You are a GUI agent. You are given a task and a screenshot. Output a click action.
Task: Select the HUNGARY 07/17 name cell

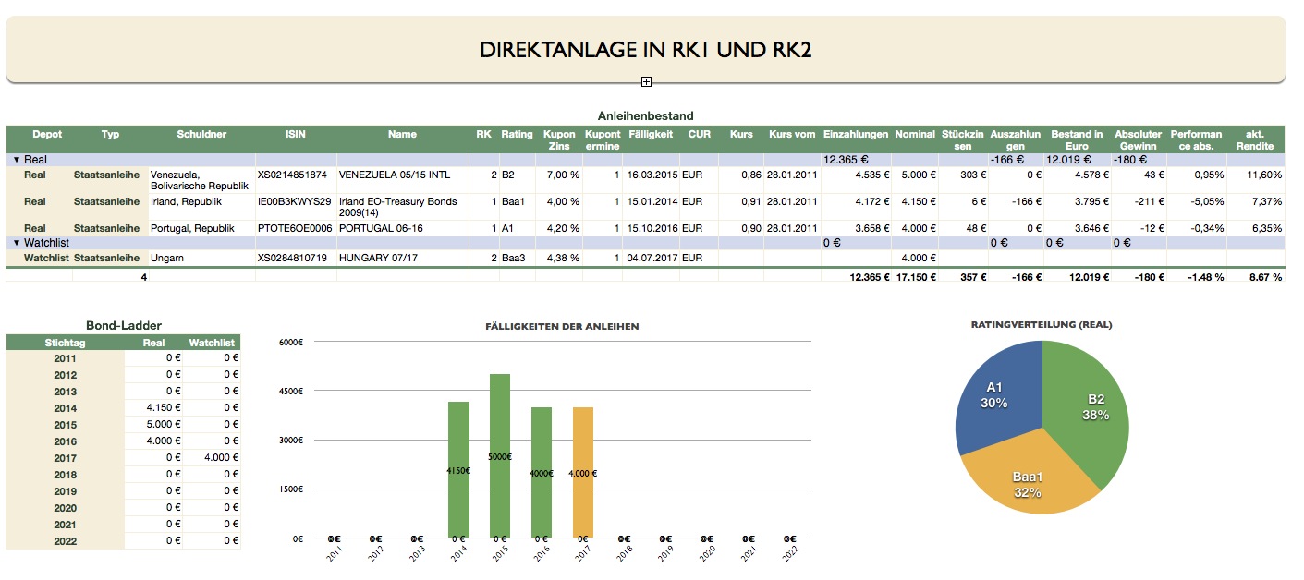(x=378, y=258)
